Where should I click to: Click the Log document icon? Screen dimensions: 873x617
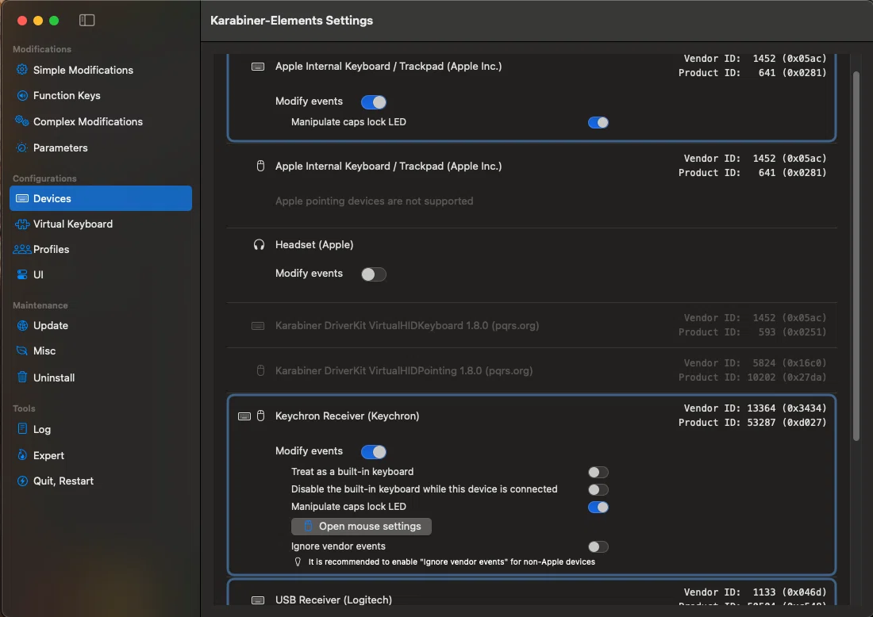tap(21, 429)
